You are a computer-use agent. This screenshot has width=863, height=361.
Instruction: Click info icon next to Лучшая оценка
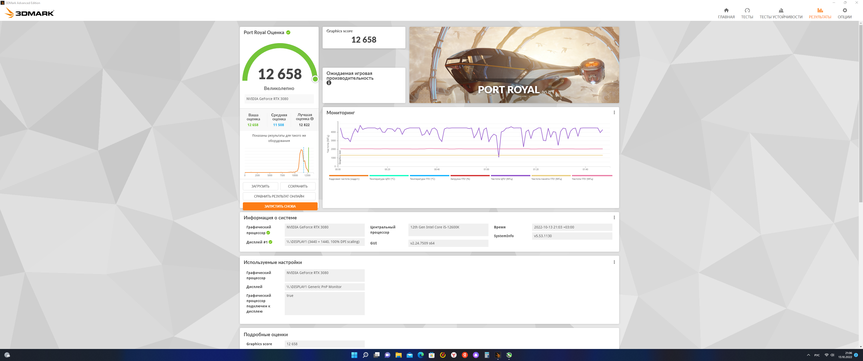click(312, 119)
